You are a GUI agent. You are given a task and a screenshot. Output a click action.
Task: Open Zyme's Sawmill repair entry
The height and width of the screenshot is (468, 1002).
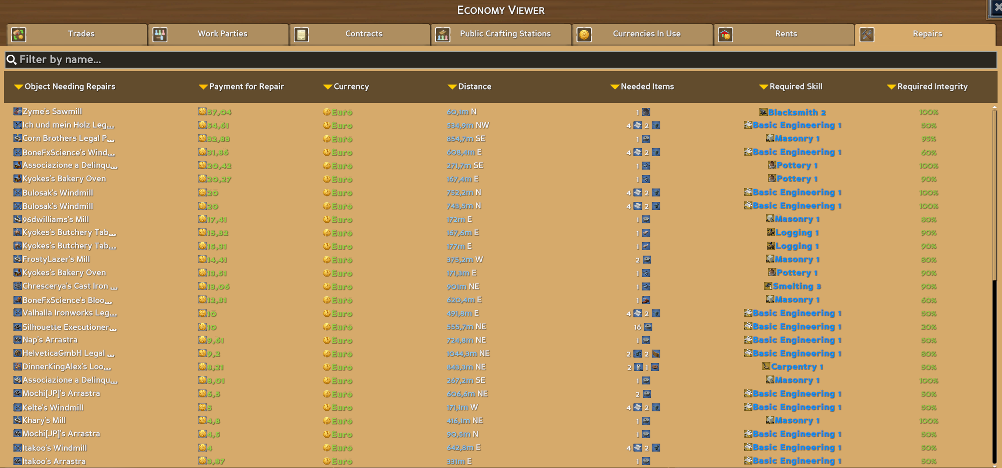pyautogui.click(x=52, y=111)
